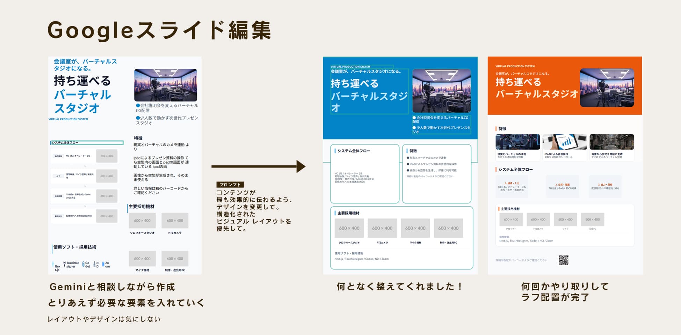Click the caption '何となく整えてくれました！'
The height and width of the screenshot is (335, 681).
click(x=400, y=286)
